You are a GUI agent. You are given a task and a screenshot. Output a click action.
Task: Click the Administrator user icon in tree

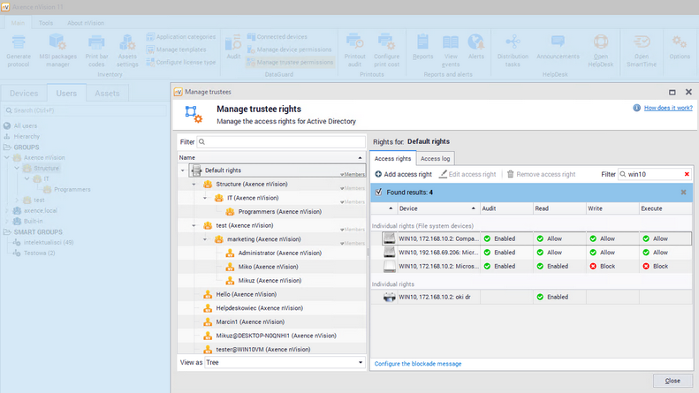230,253
